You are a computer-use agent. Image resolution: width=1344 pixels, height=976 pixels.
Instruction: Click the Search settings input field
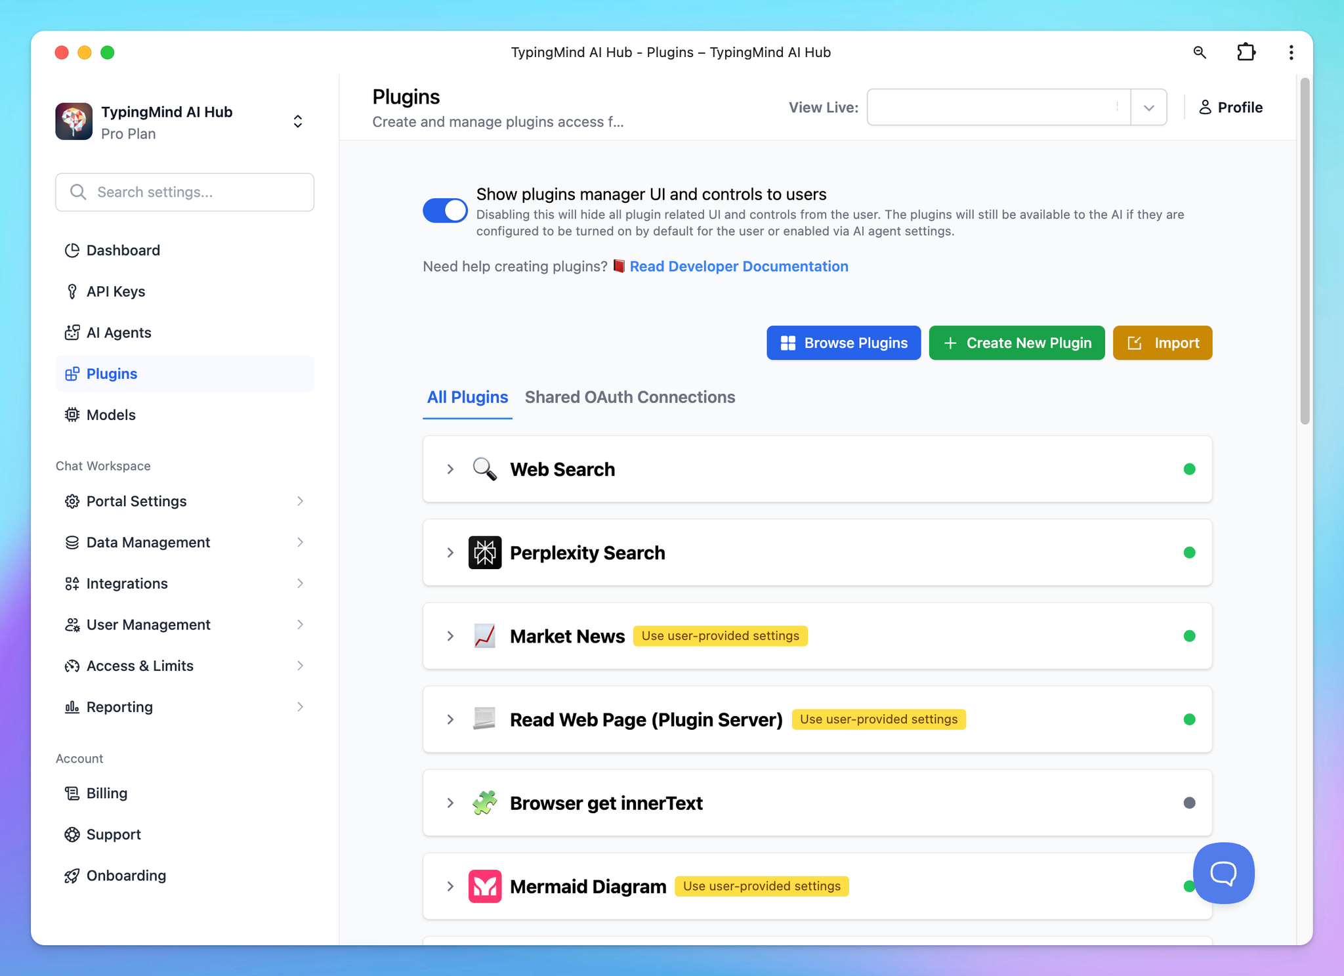tap(185, 192)
